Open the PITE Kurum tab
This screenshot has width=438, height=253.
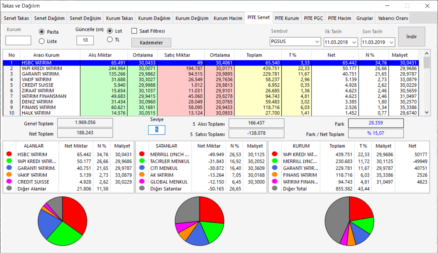click(287, 18)
